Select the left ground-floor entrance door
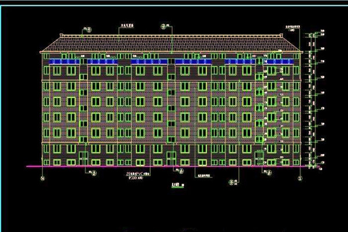The image size is (348, 232). (x=84, y=158)
